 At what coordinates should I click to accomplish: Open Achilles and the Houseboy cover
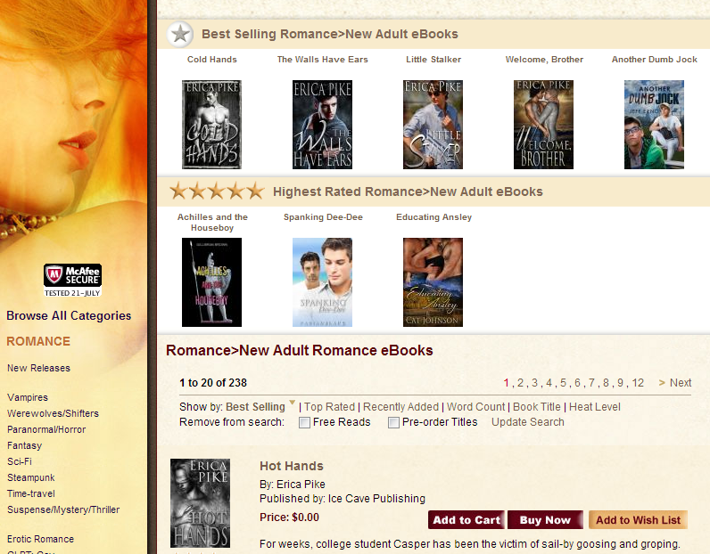click(211, 282)
